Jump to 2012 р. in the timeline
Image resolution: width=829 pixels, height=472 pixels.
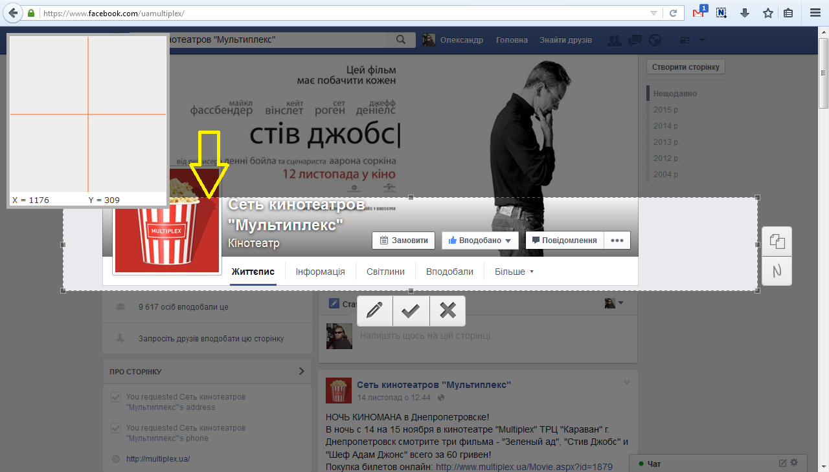(666, 158)
